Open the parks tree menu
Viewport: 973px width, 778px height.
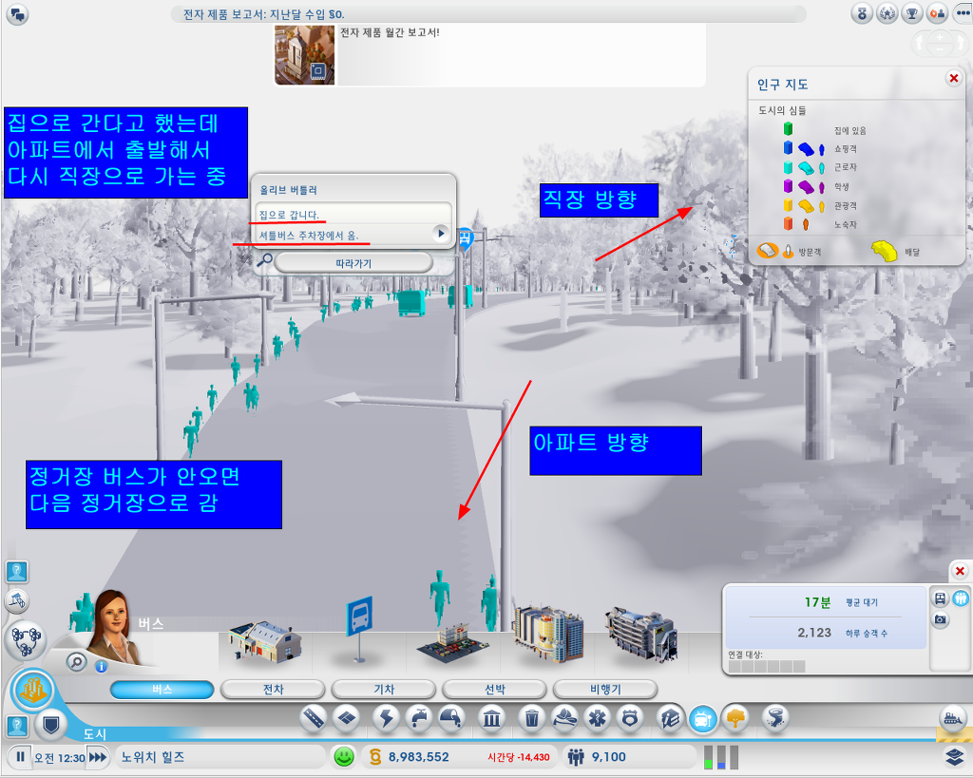pyautogui.click(x=736, y=718)
